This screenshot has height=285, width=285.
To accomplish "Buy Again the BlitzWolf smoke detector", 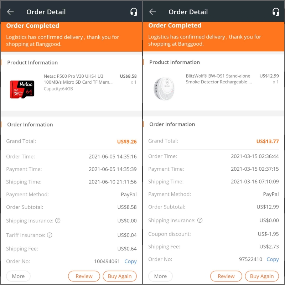I will click(x=262, y=276).
